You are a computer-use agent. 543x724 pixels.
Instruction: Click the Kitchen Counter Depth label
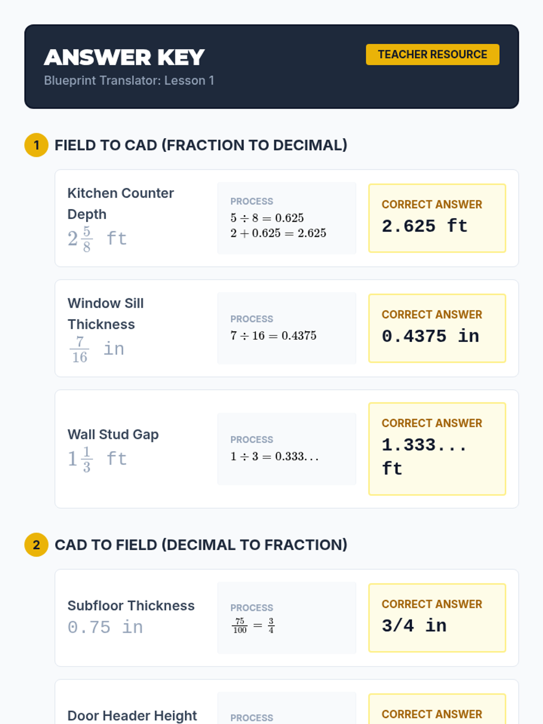pyautogui.click(x=120, y=204)
